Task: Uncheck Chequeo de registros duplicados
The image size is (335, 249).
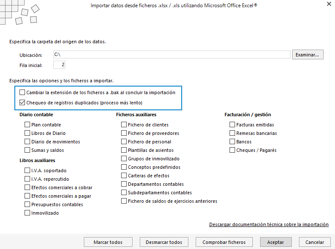Action: pos(22,103)
